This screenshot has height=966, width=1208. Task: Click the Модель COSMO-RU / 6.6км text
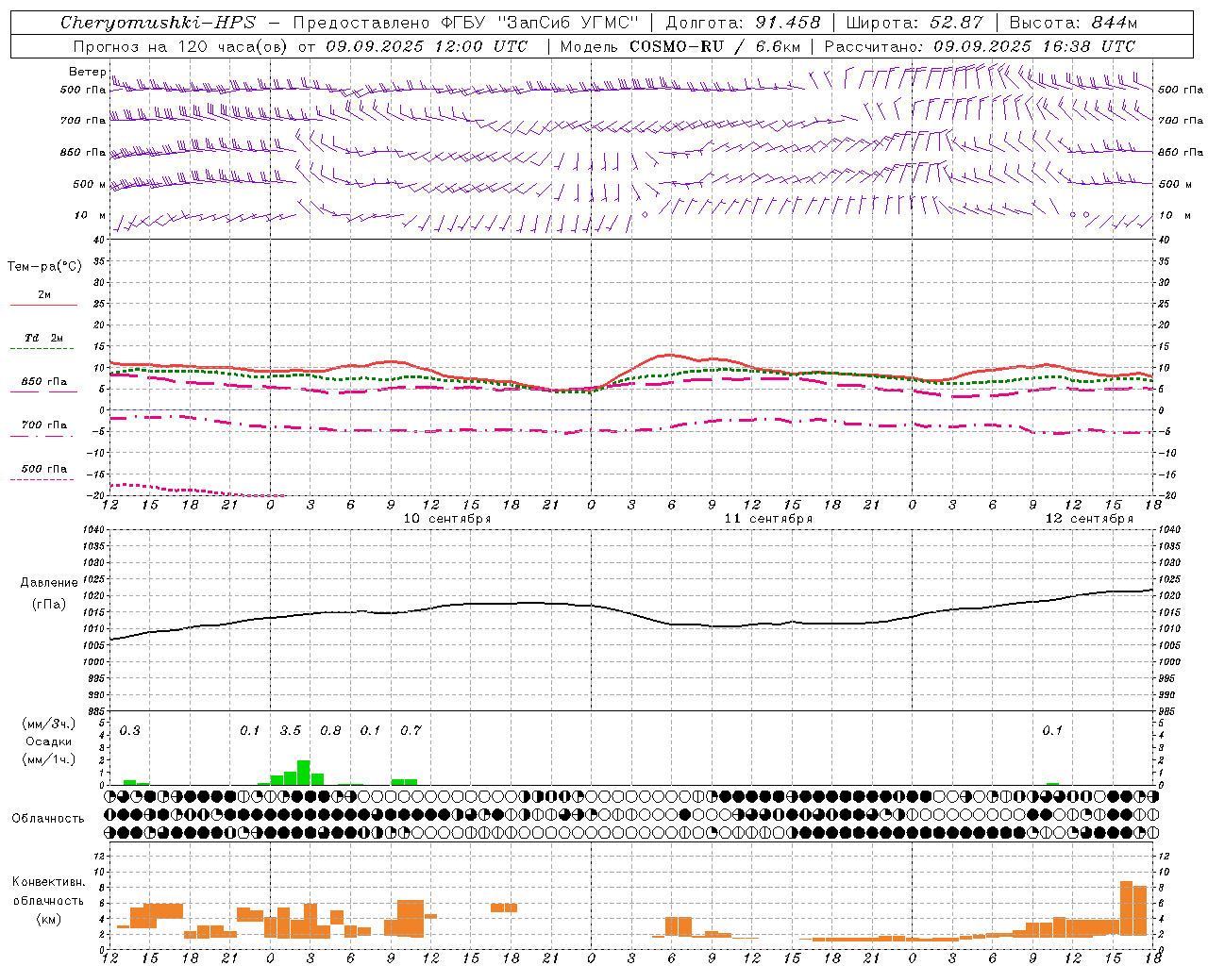click(x=680, y=46)
